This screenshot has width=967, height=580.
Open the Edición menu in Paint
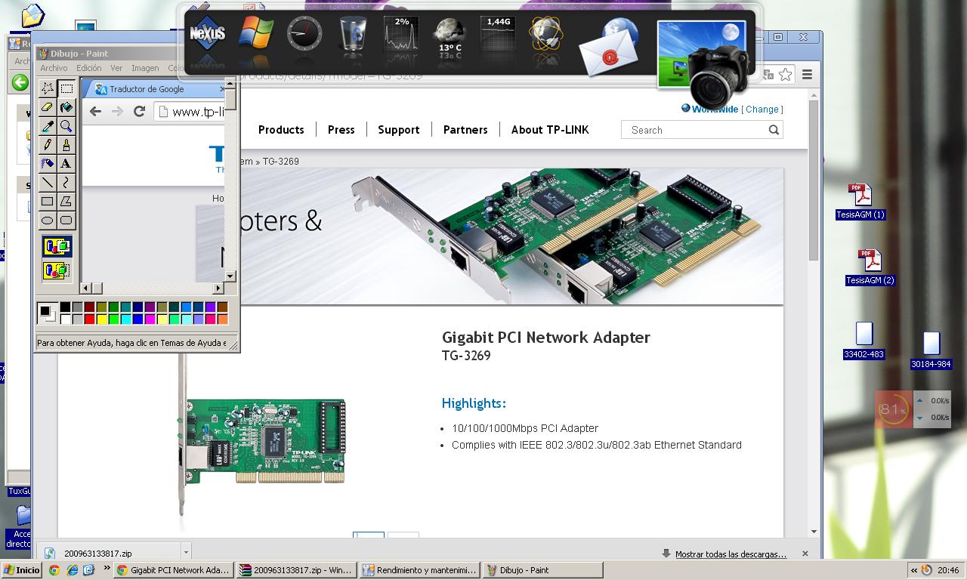89,68
